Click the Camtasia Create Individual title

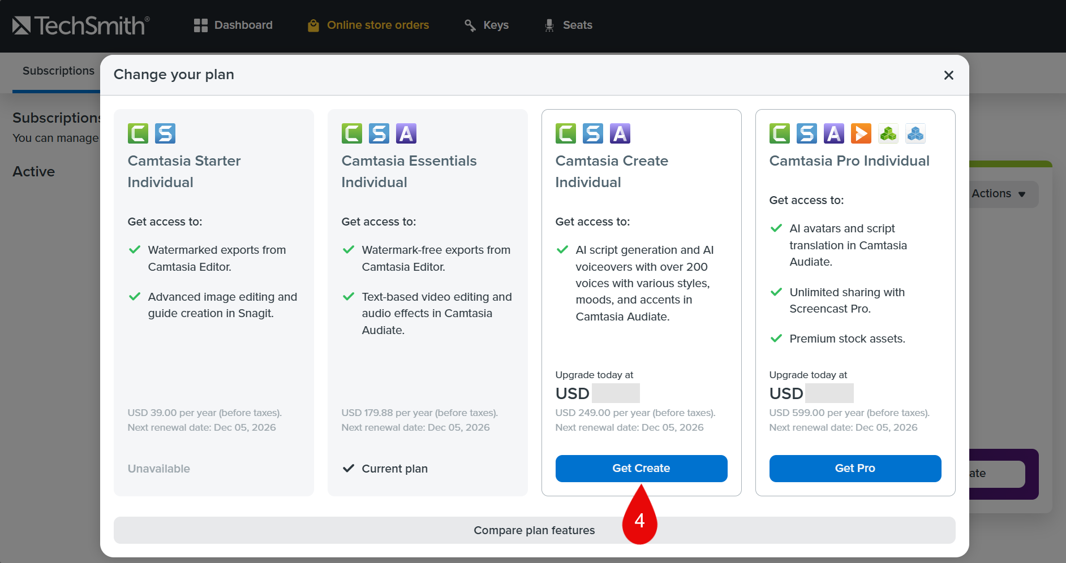[x=612, y=172]
